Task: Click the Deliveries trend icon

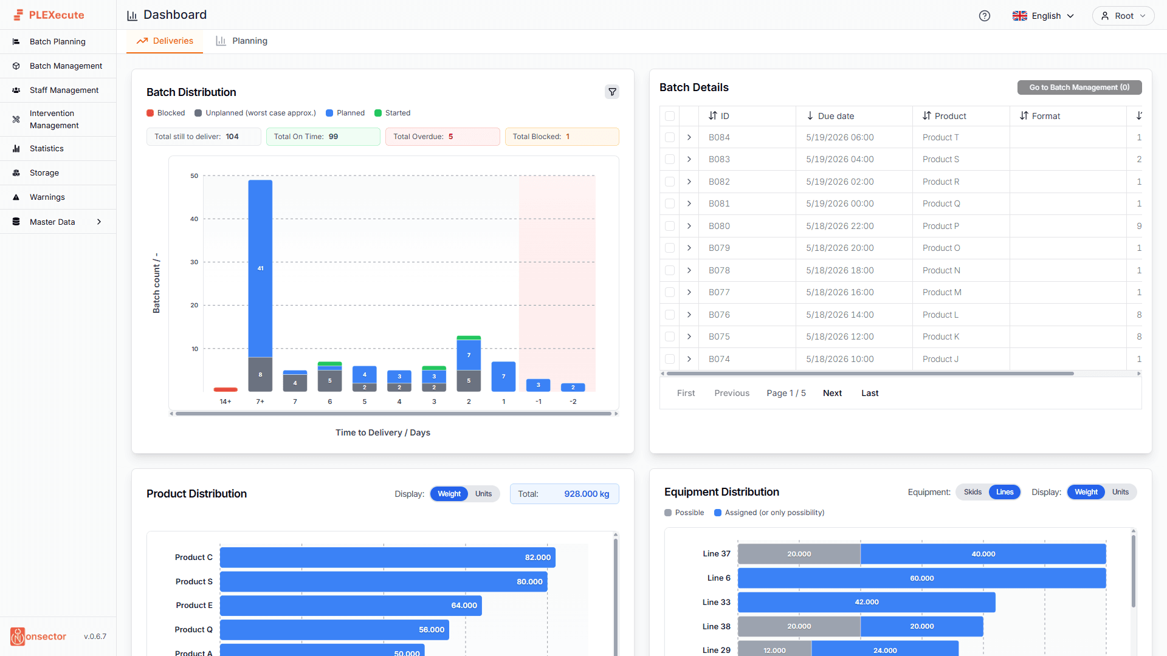Action: tap(142, 41)
